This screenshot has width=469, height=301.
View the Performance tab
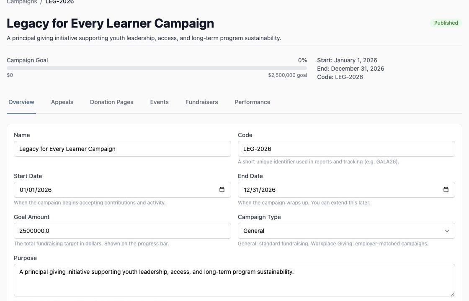253,102
